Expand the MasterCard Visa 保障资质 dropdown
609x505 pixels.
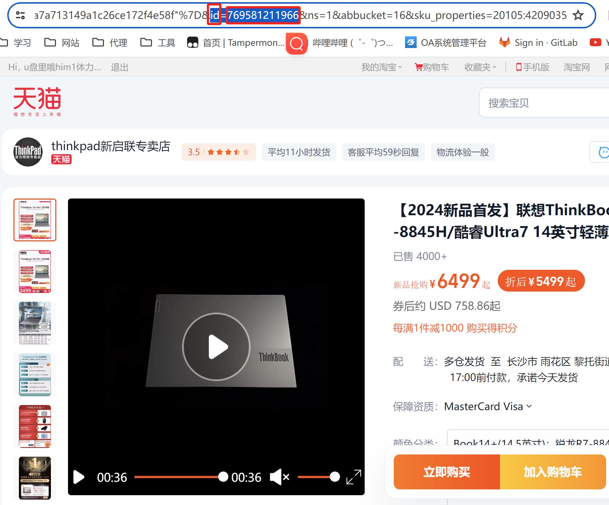[488, 406]
